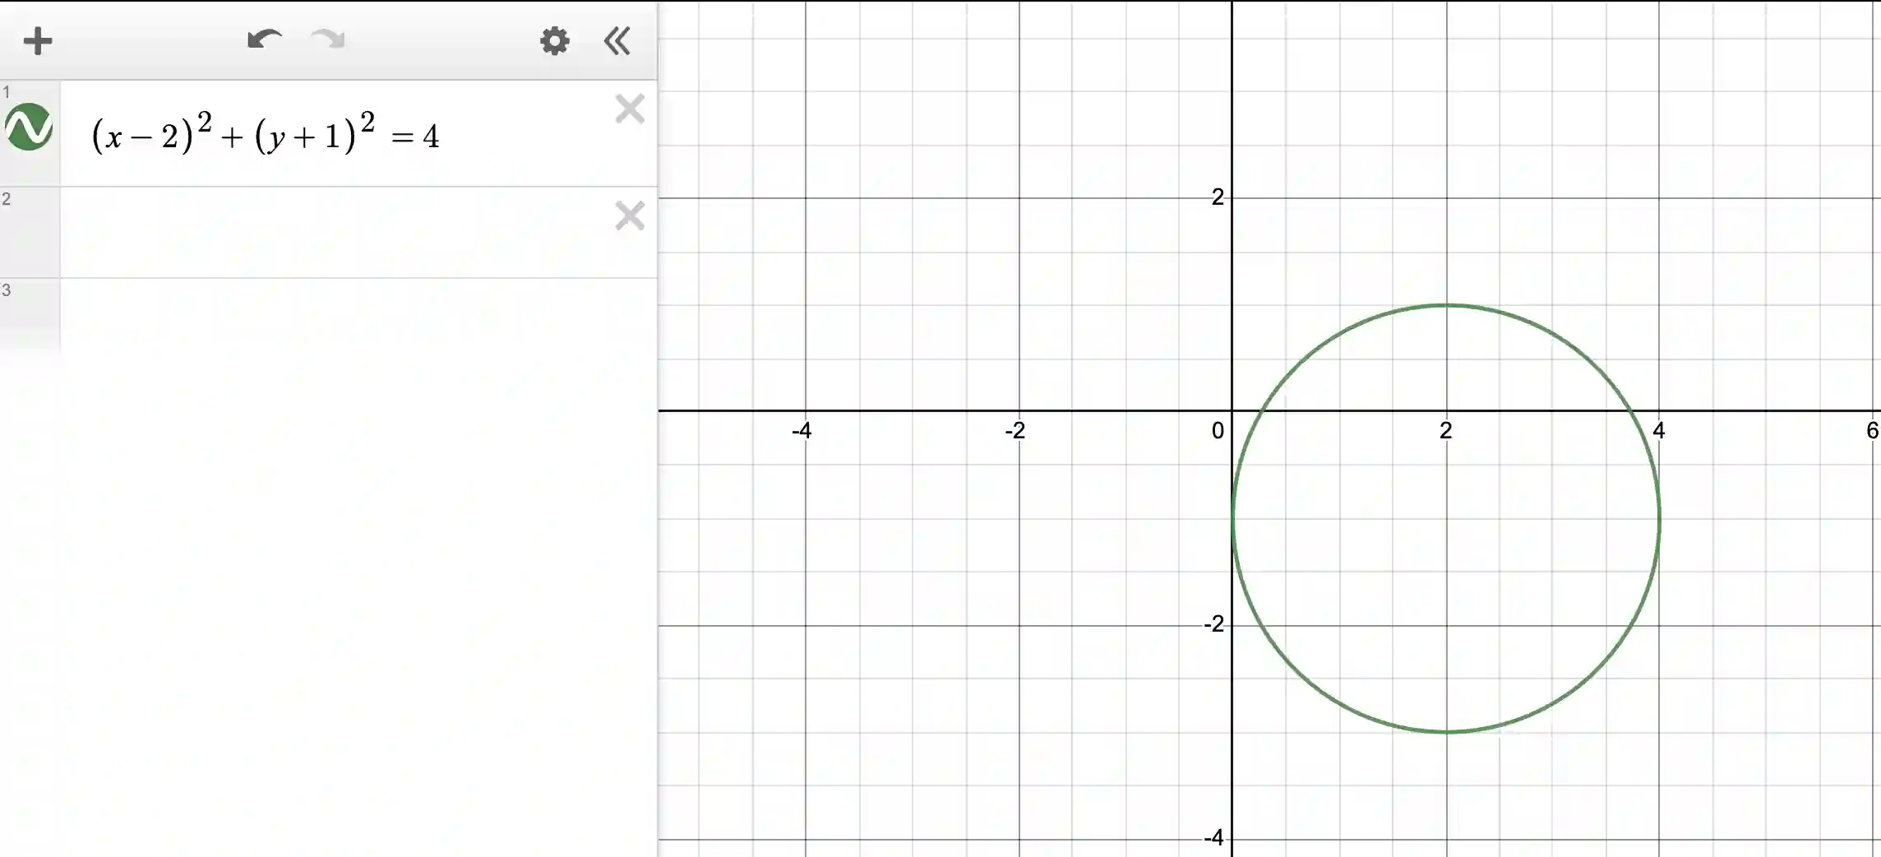Edit the circle equation in row 1
1881x857 pixels.
point(266,133)
